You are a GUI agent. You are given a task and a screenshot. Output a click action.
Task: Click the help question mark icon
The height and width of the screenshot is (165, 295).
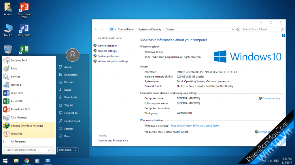click(x=283, y=35)
